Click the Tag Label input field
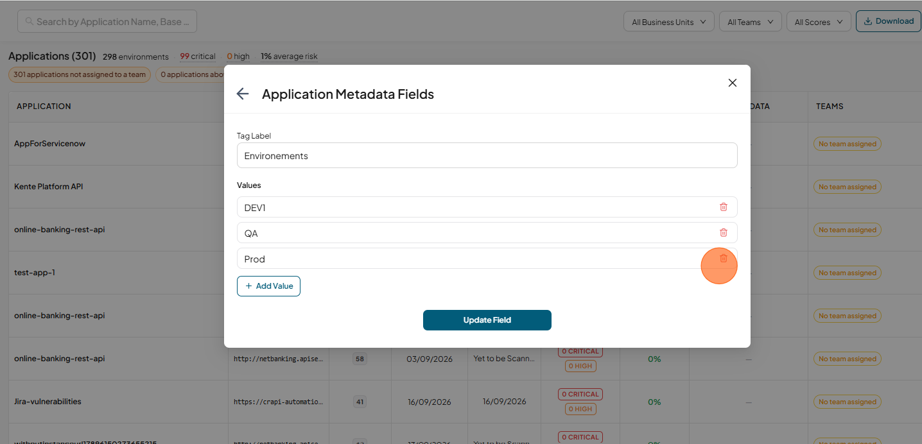The height and width of the screenshot is (444, 922). 487,155
